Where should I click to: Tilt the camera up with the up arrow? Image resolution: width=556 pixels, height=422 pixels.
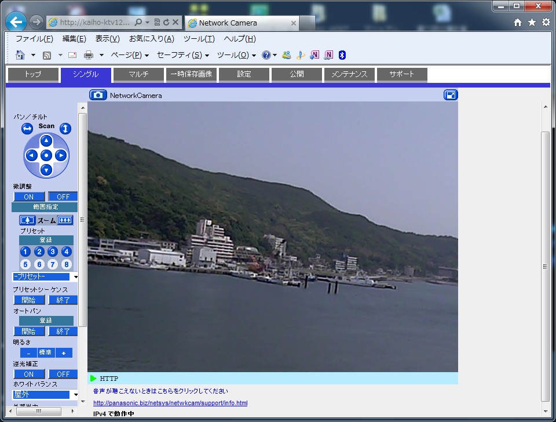coord(46,141)
